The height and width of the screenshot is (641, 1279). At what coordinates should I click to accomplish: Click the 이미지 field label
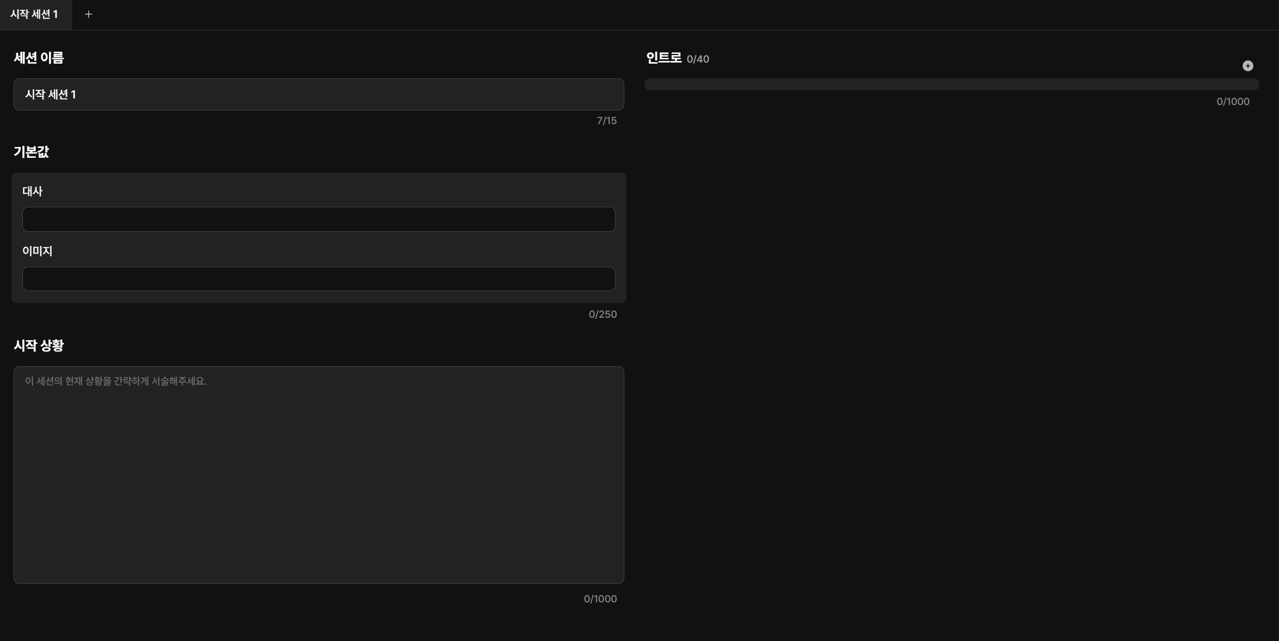[38, 251]
